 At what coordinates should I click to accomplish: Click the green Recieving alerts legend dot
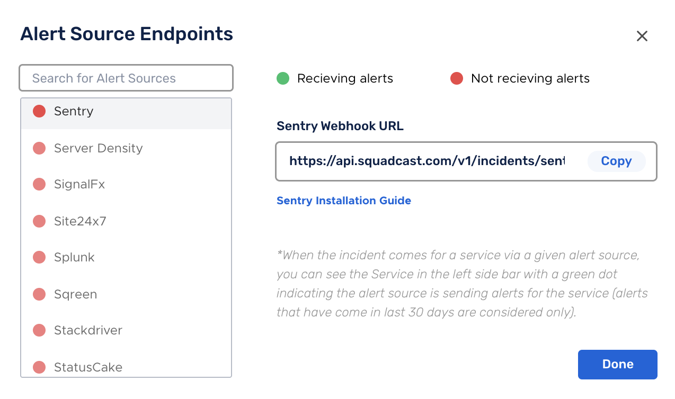[x=283, y=78]
